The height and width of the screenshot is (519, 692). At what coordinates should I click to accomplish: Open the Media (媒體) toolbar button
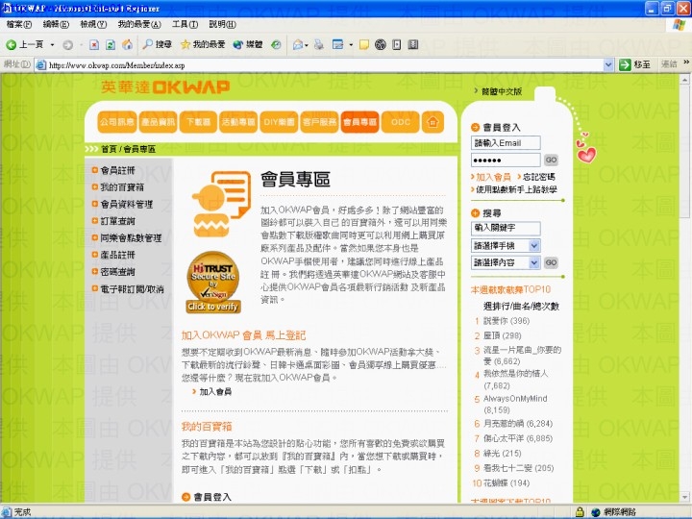click(x=248, y=44)
